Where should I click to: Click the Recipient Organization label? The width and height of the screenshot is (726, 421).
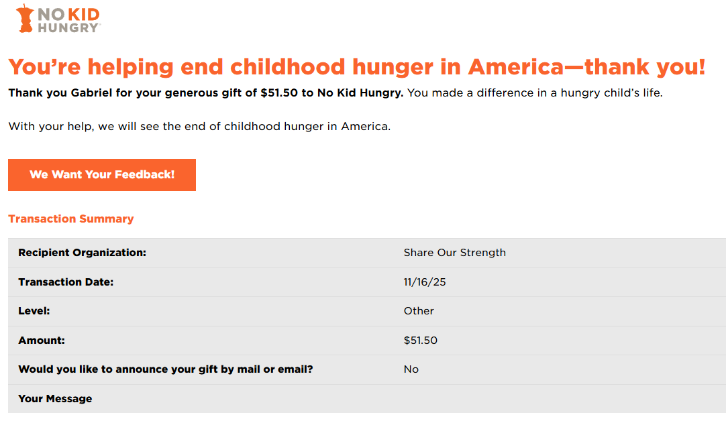82,253
